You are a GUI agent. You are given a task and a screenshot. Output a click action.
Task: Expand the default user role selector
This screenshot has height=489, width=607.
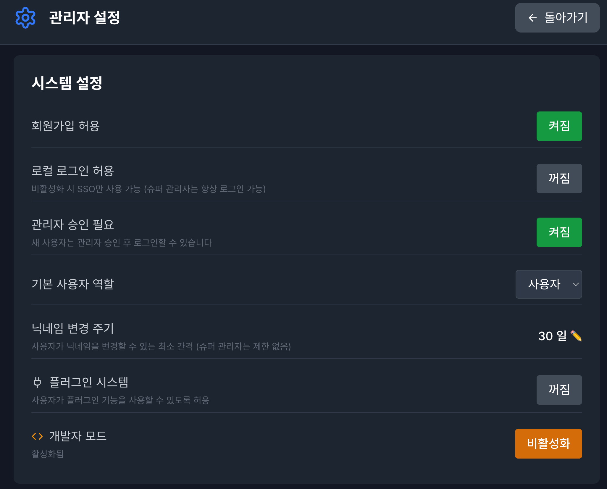[548, 284]
